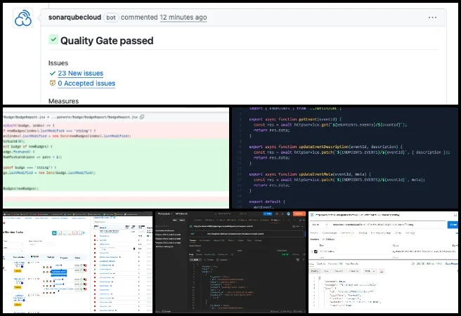Click the '12 minutes ago' timestamp link
Viewport: 461px width, 316px height.
(183, 18)
